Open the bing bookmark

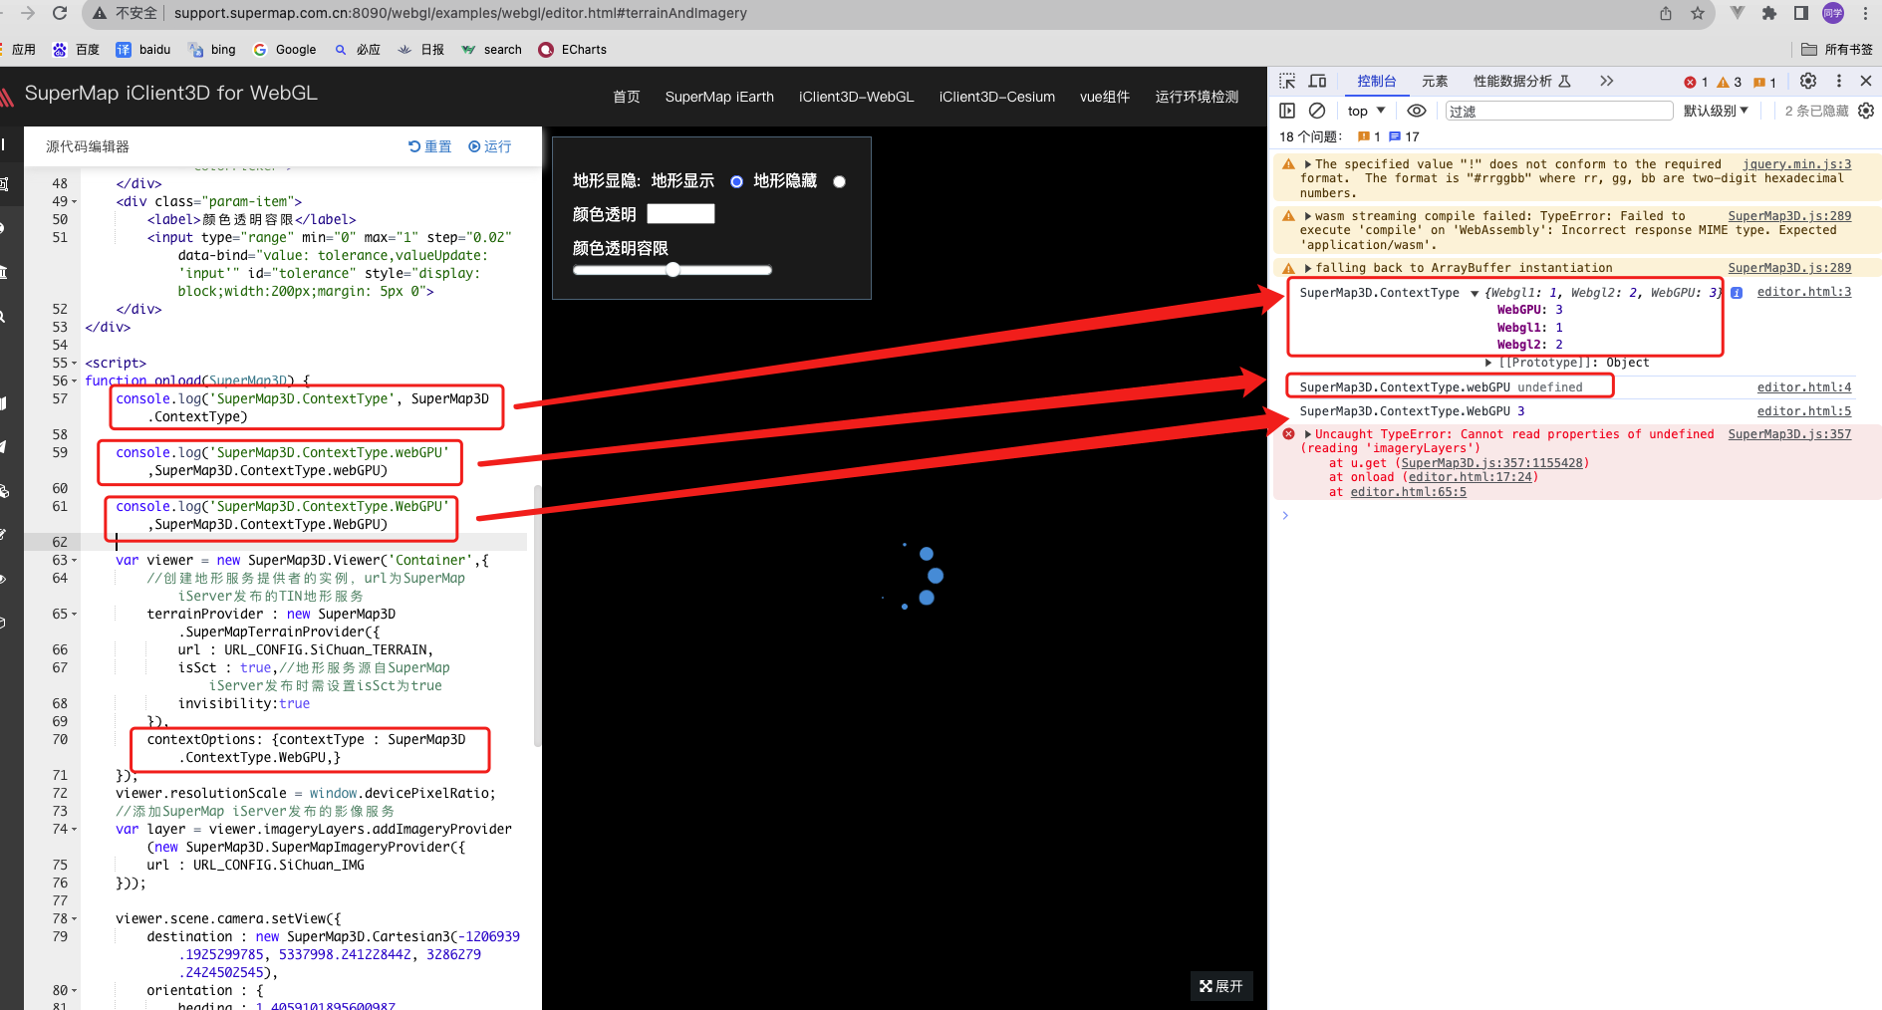pos(212,49)
